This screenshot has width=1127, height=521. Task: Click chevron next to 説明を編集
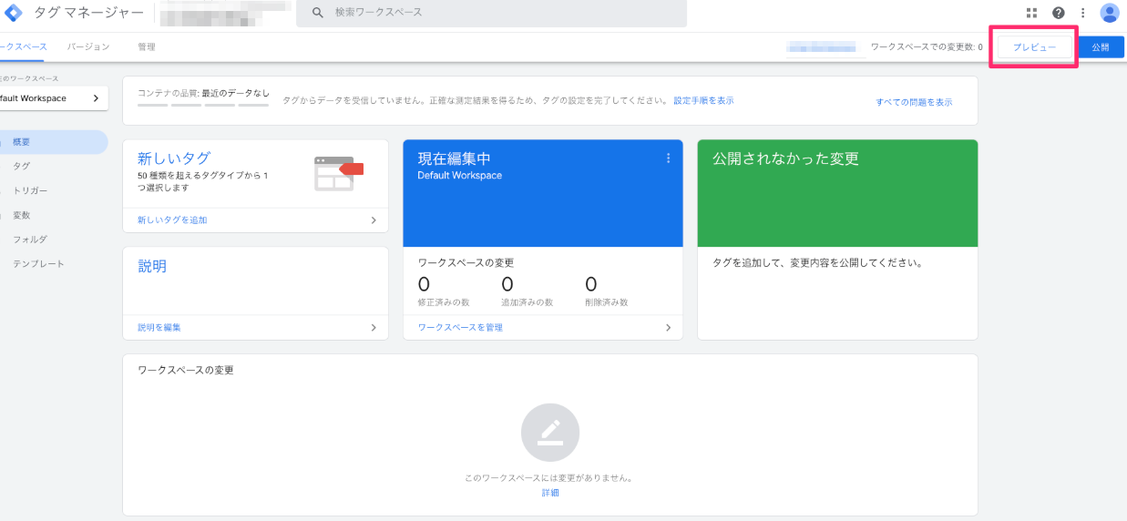[x=374, y=328]
